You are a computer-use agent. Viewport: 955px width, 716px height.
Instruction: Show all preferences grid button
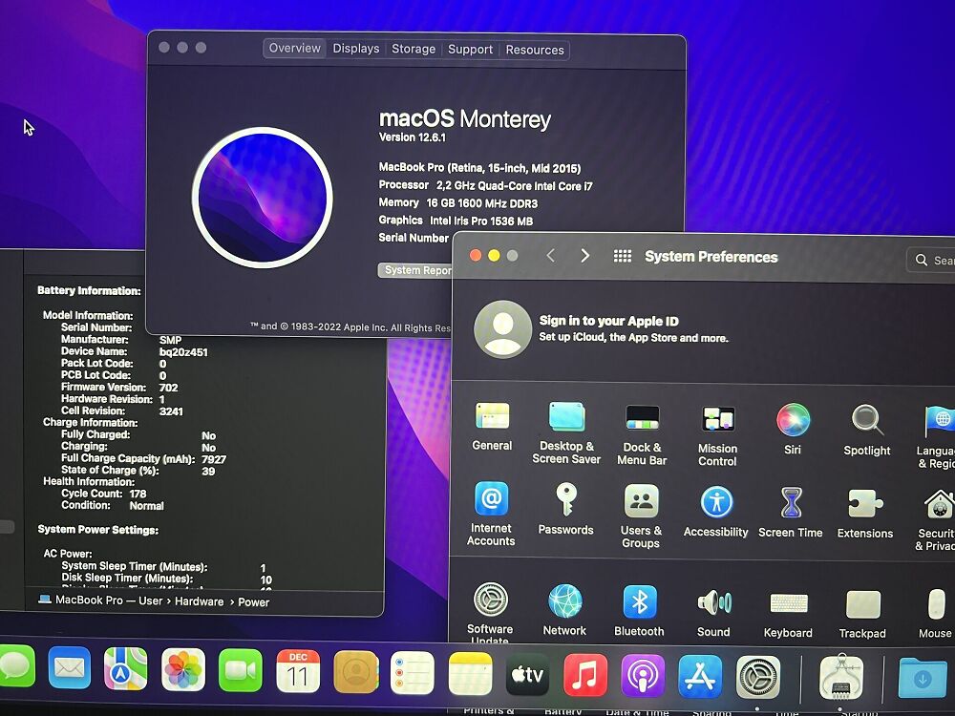pos(623,256)
